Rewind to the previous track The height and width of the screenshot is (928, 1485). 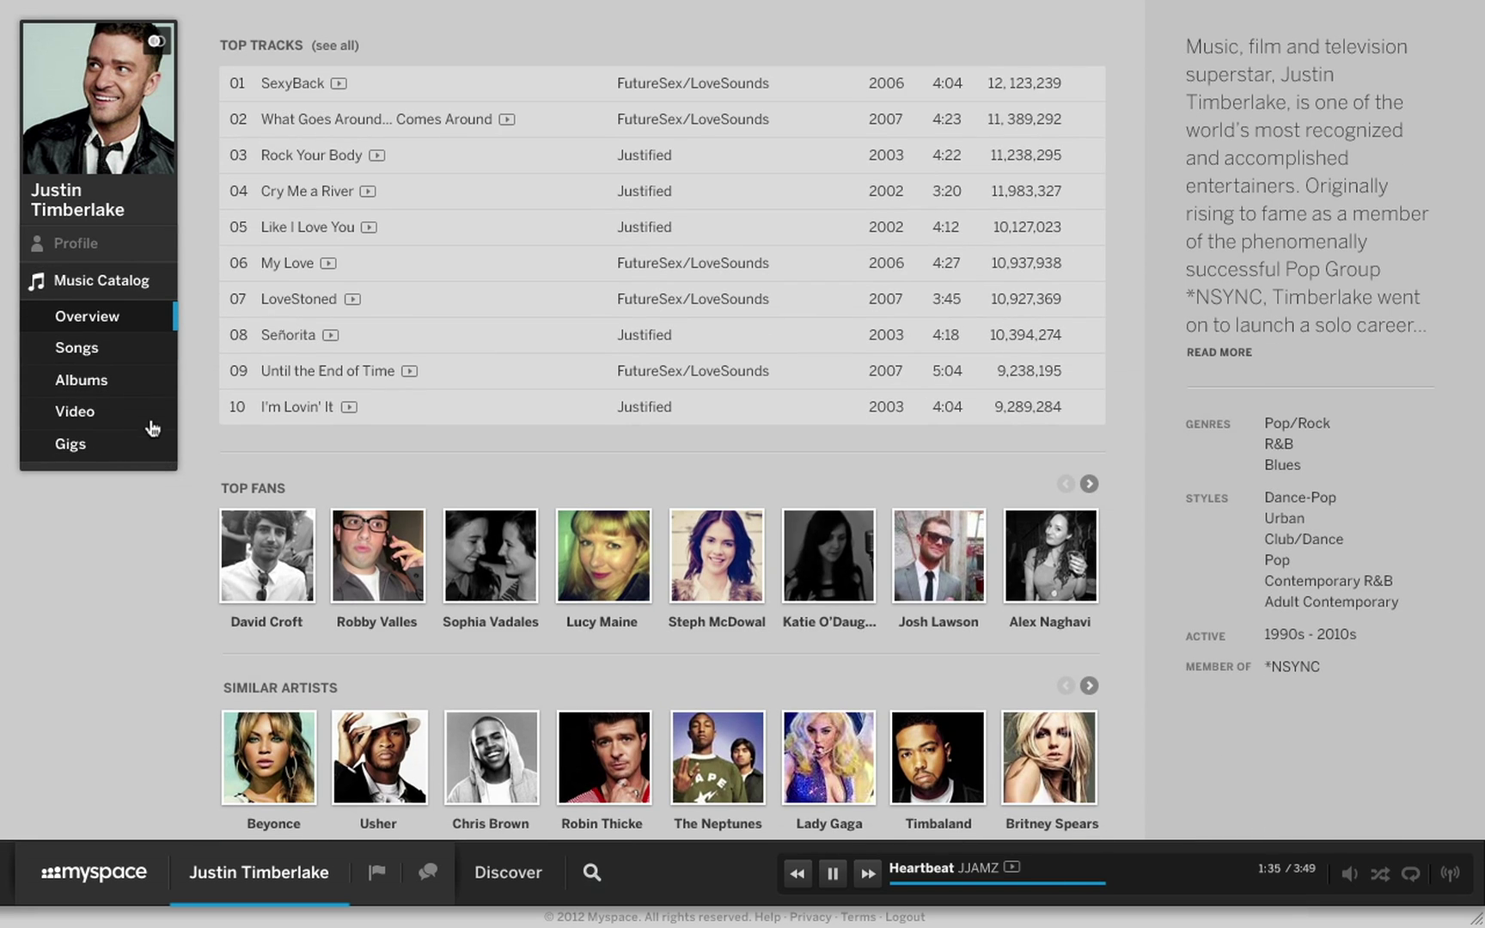(x=797, y=874)
